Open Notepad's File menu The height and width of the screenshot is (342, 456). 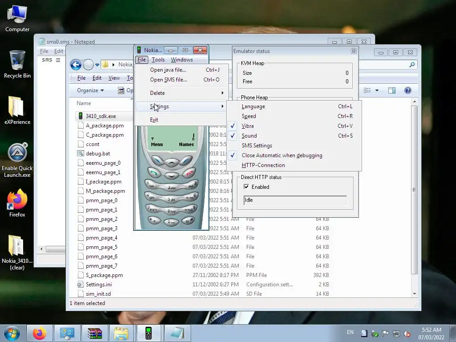44,51
